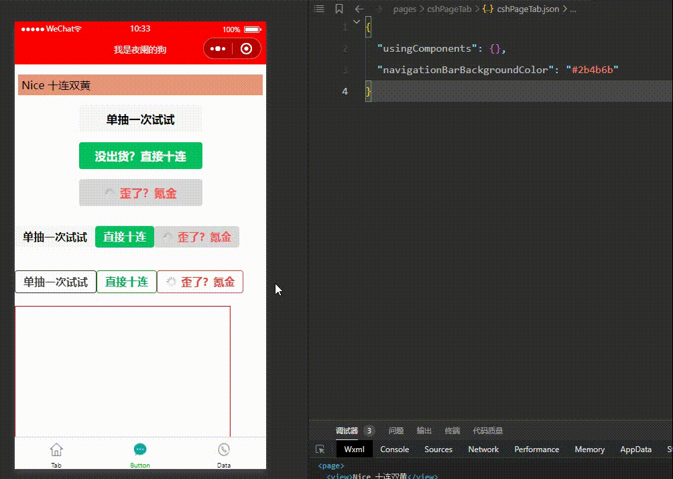This screenshot has height=479, width=673.
Task: Open the Sources tab
Action: tap(438, 449)
